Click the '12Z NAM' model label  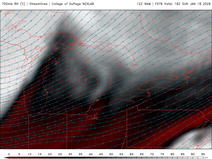[x=144, y=4]
